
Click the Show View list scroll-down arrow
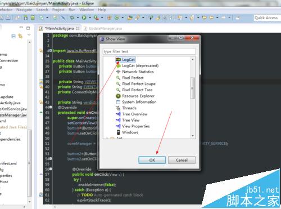(193, 136)
